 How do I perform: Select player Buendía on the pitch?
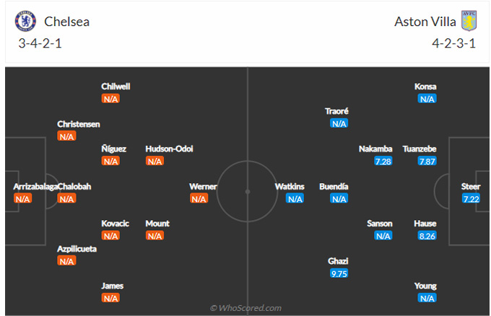pyautogui.click(x=334, y=186)
